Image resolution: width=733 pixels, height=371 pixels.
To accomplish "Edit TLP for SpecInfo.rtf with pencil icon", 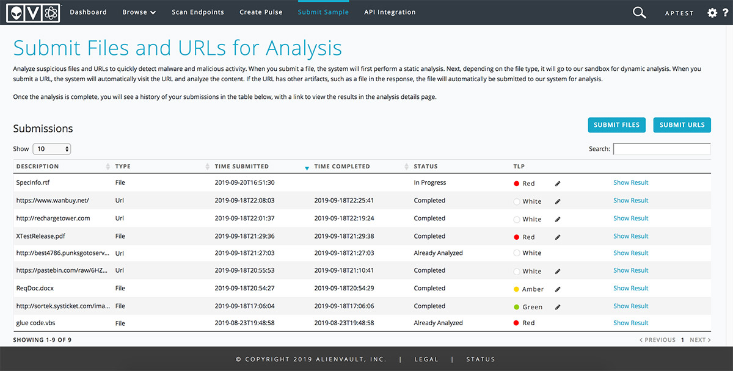I will point(558,183).
